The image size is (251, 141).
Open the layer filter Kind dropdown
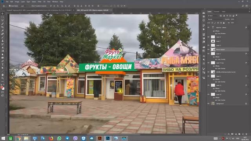pyautogui.click(x=213, y=16)
